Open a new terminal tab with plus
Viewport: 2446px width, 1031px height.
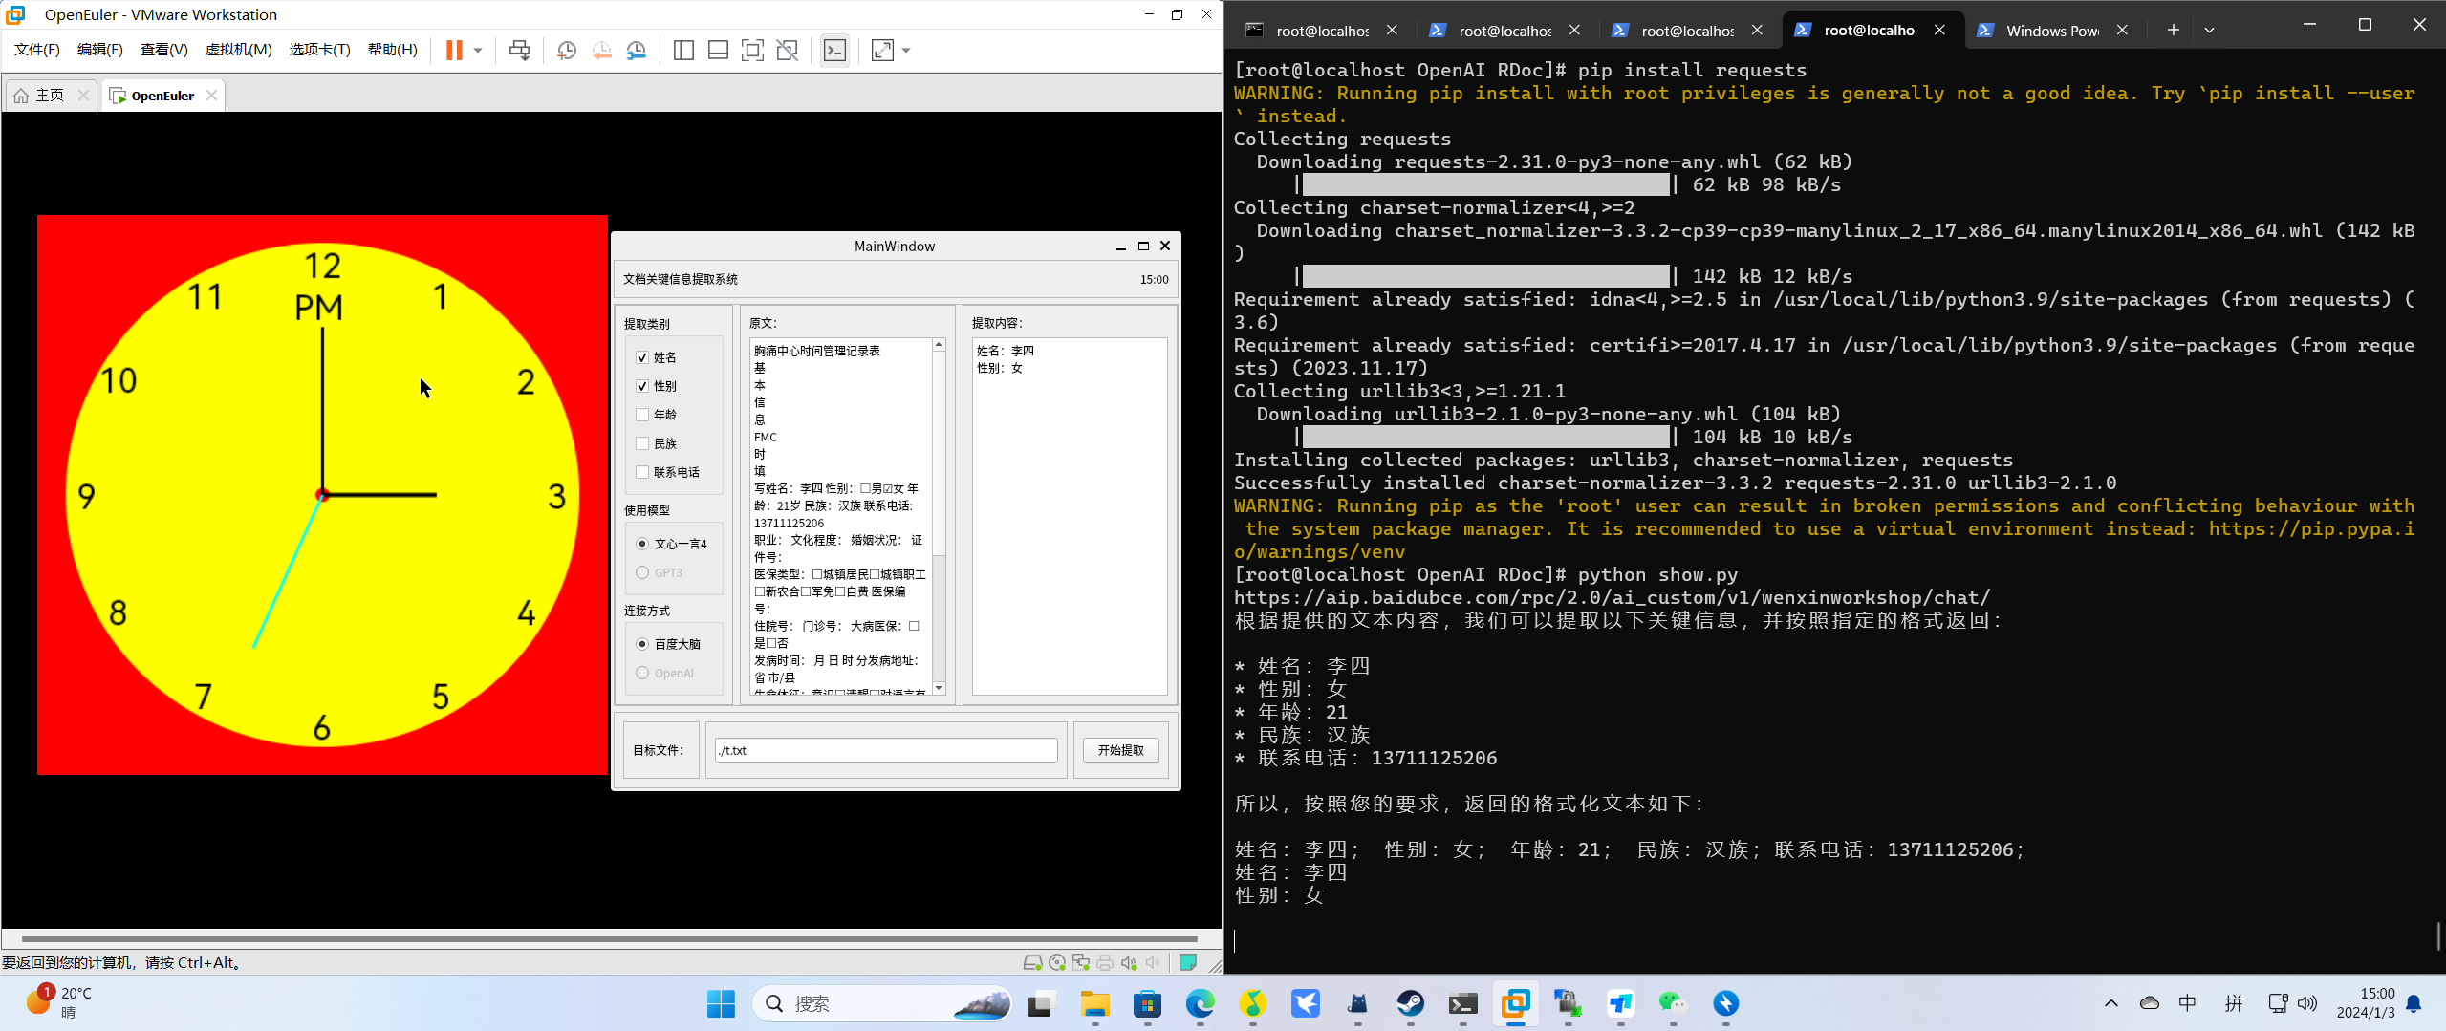coord(2173,30)
